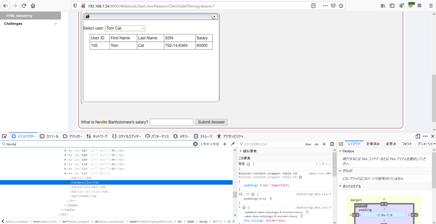Go back to the previous page

click(x=6, y=6)
